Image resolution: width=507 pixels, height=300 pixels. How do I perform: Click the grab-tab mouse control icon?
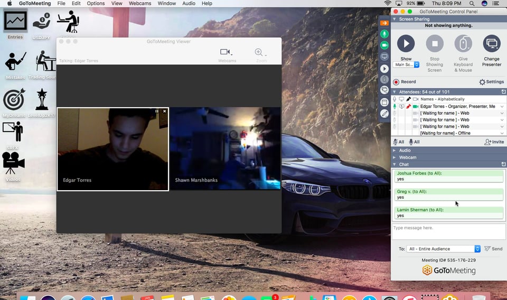384,79
